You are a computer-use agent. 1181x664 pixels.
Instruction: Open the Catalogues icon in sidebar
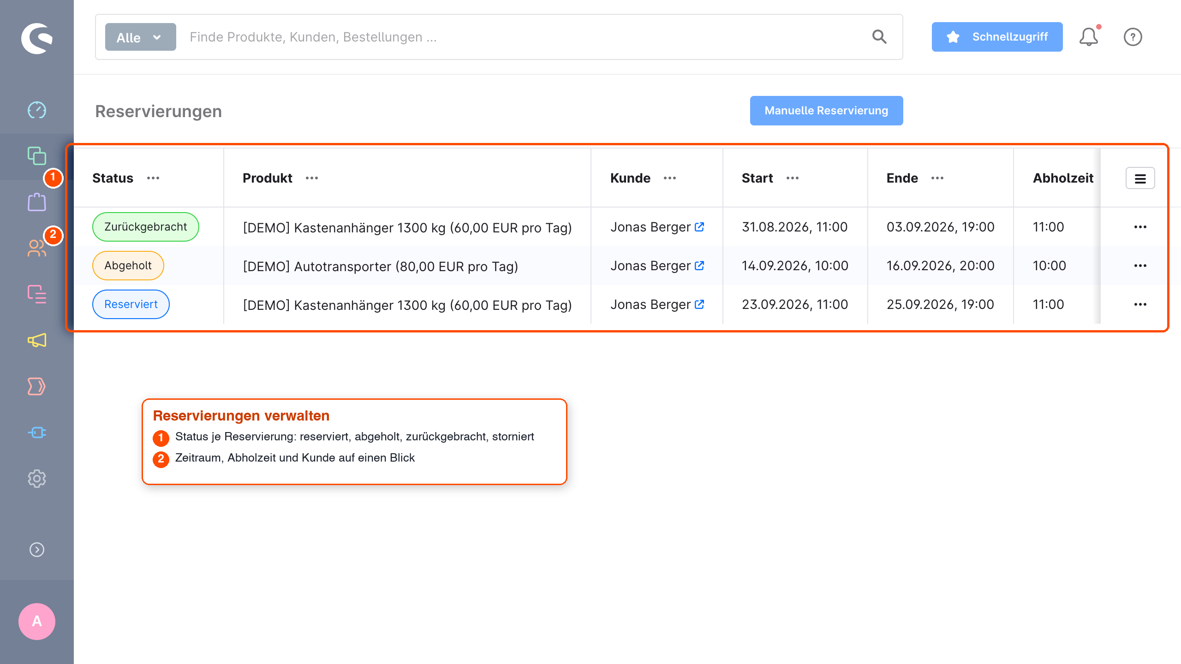pos(37,156)
